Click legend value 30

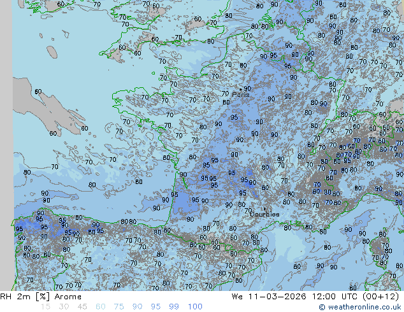click(64, 307)
